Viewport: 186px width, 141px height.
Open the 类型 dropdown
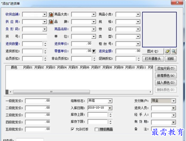(138, 36)
